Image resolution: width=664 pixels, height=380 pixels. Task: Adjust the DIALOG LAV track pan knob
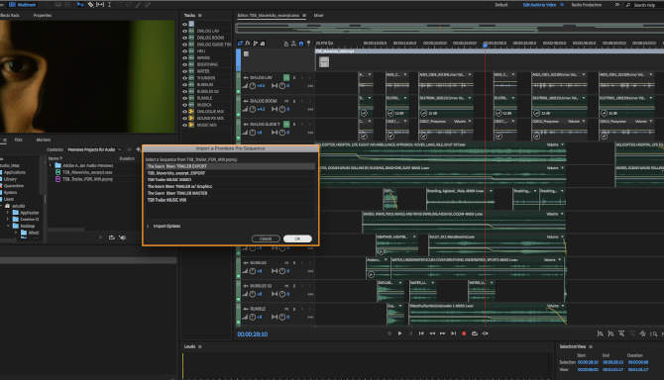[282, 86]
